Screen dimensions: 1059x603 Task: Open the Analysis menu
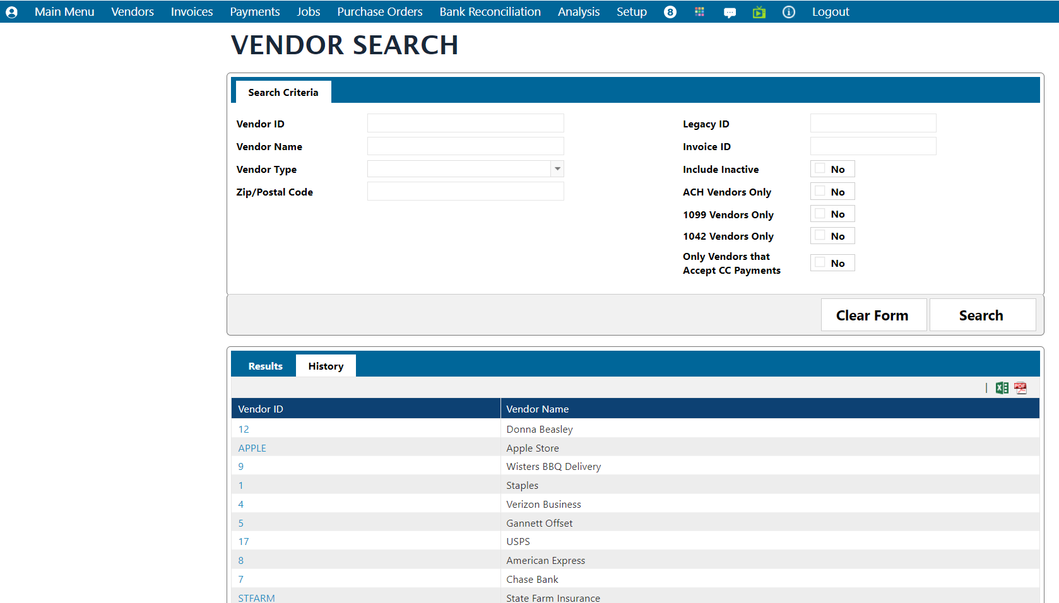(578, 12)
